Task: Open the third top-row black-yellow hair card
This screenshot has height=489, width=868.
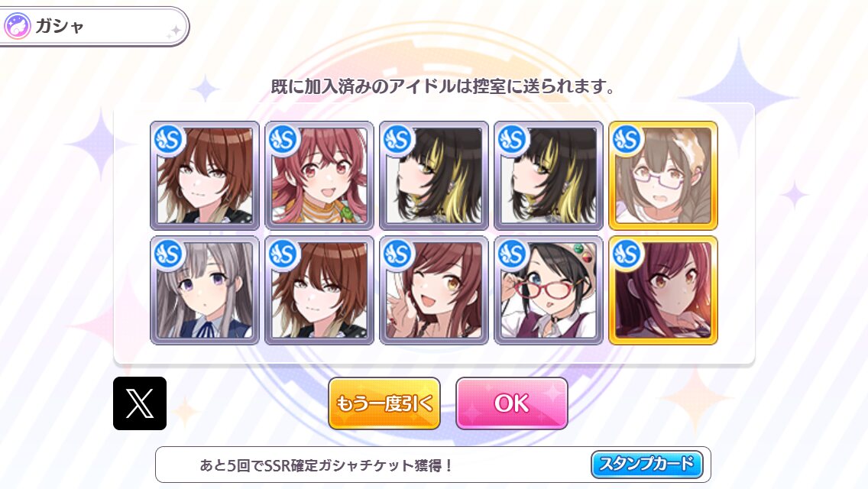Action: coord(433,176)
